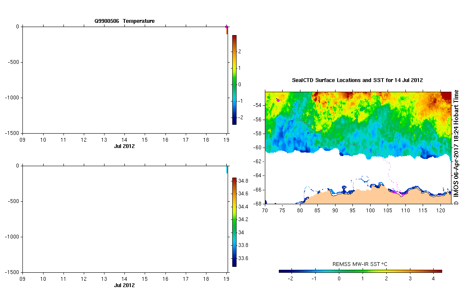
Task: Click the '-2' tick on the SST color bar
Action: click(x=291, y=279)
